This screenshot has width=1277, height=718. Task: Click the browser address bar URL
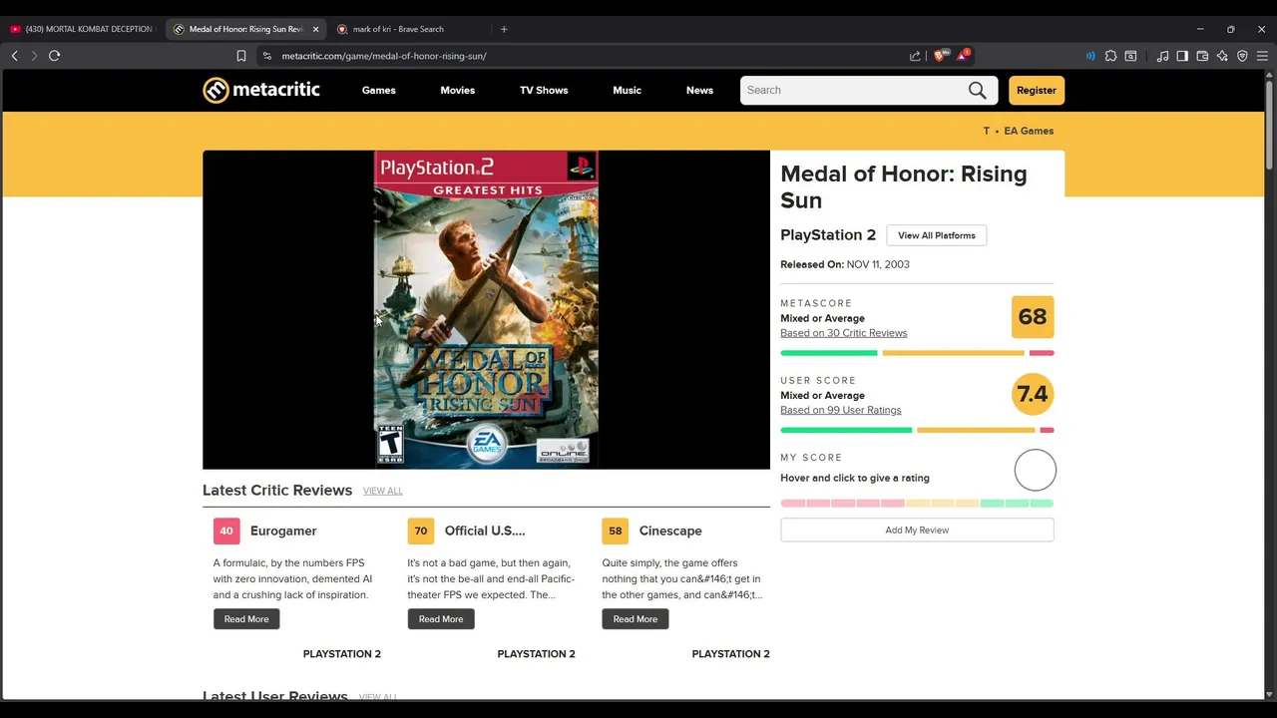[384, 56]
